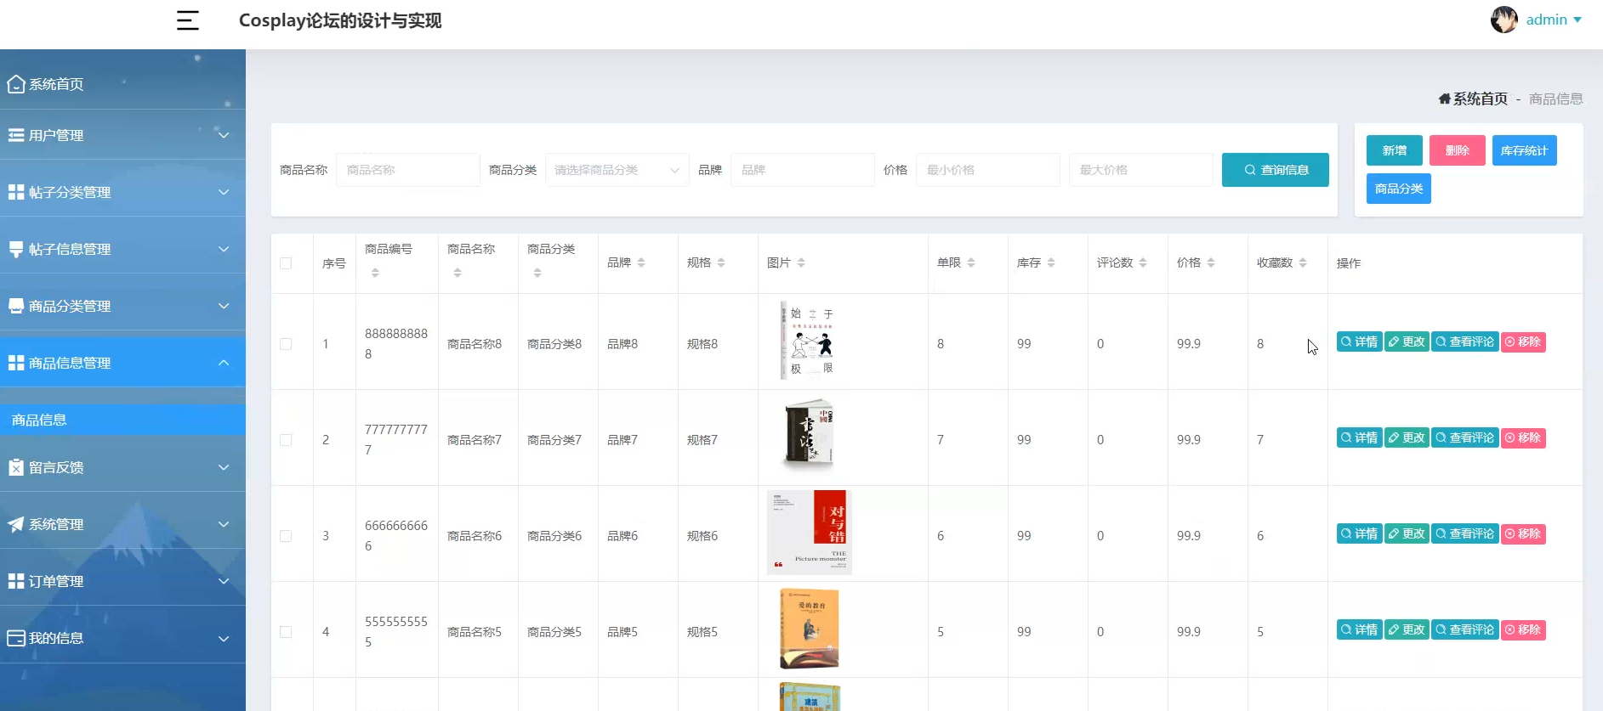
Task: Expand the 商品分类管理 menu chevron
Action: (x=224, y=306)
